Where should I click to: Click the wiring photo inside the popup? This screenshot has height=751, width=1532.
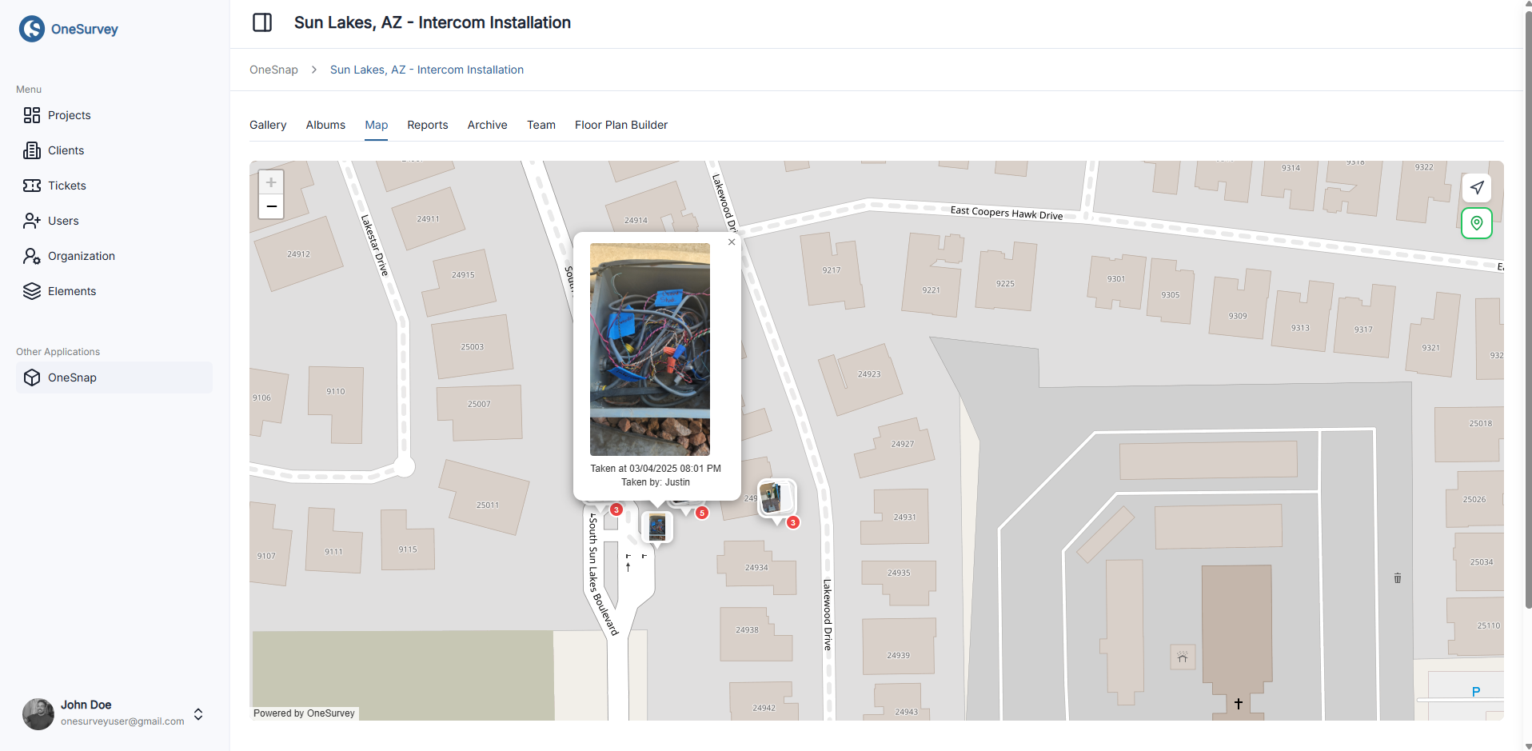coord(649,348)
